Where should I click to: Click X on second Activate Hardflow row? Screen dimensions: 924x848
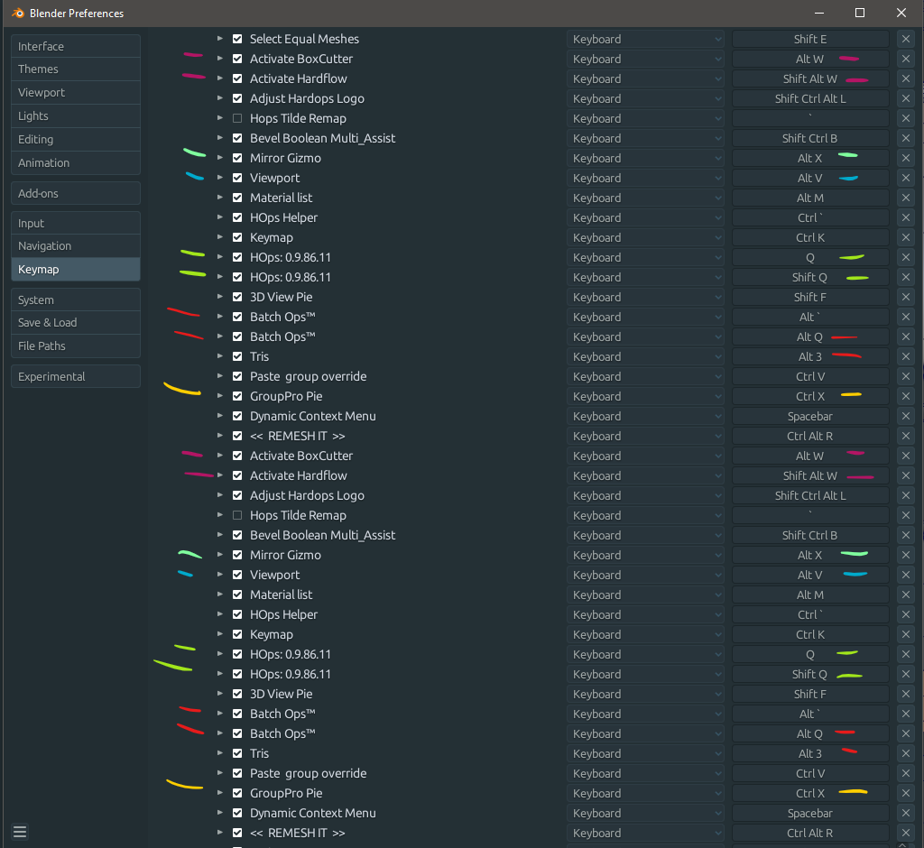click(x=906, y=475)
